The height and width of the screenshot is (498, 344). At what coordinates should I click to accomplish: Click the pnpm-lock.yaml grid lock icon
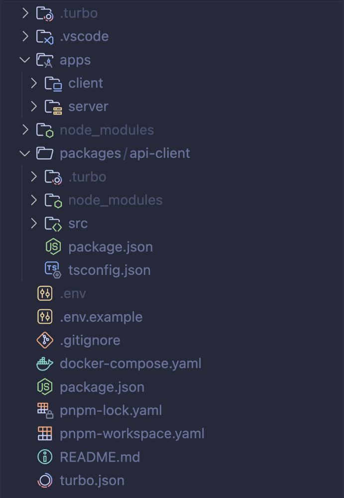click(x=45, y=410)
